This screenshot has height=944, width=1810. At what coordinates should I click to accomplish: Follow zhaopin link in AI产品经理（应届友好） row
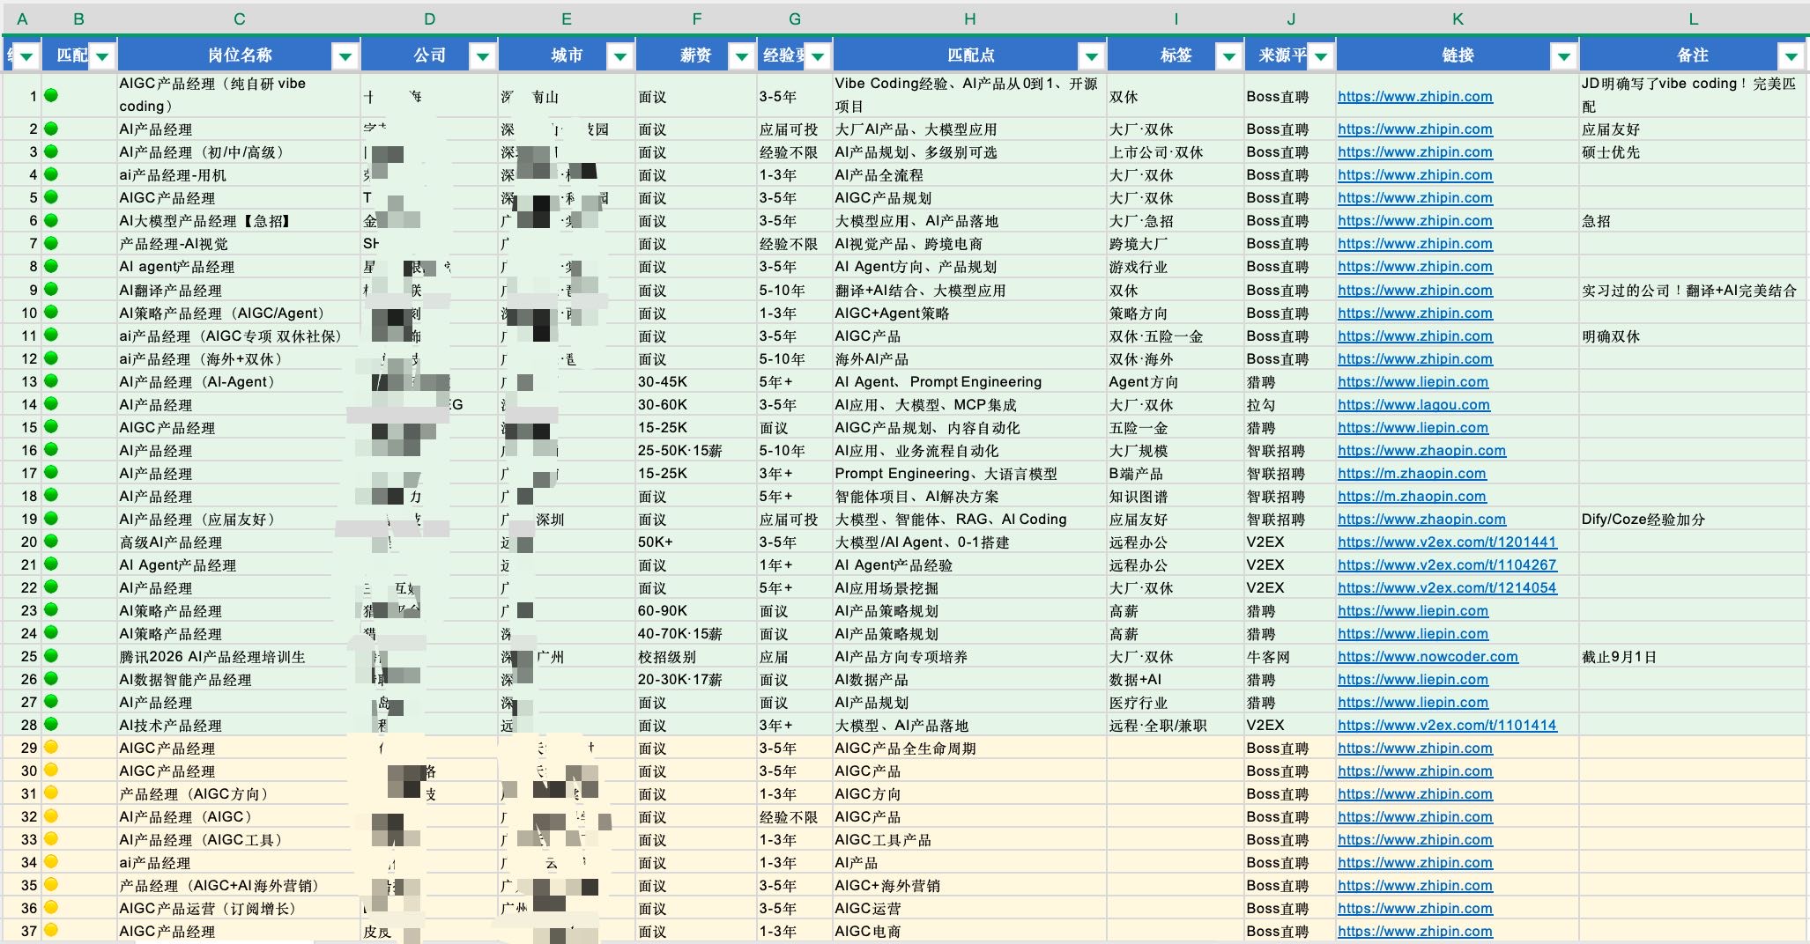(x=1421, y=519)
